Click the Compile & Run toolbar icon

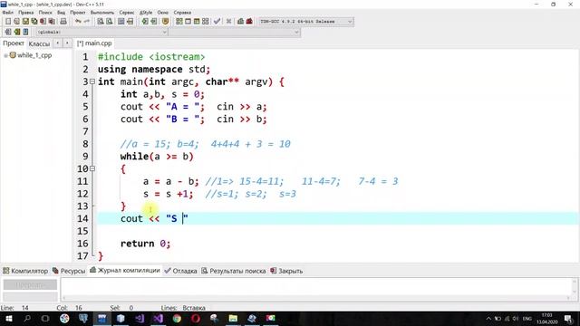(x=197, y=22)
